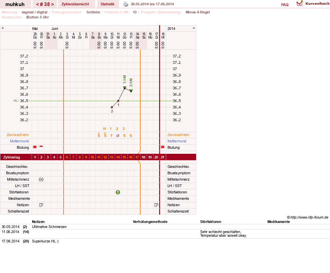Click the note text 'Ultimative Schmerzen'
Image resolution: width=330 pixels, height=273 pixels.
pyautogui.click(x=49, y=227)
